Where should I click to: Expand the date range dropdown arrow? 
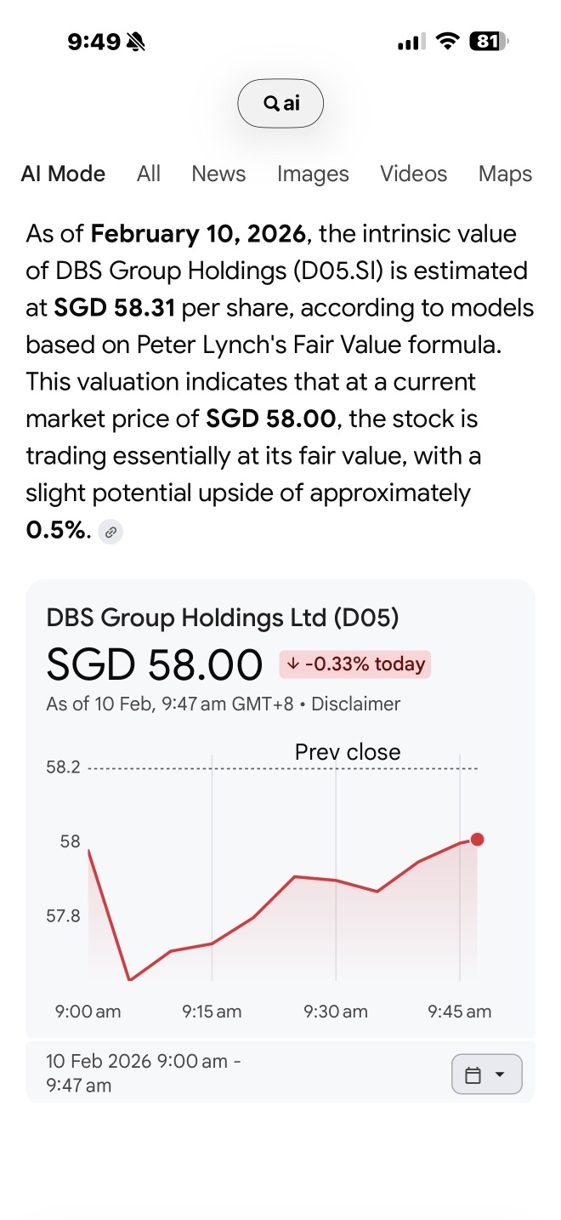[x=500, y=1075]
